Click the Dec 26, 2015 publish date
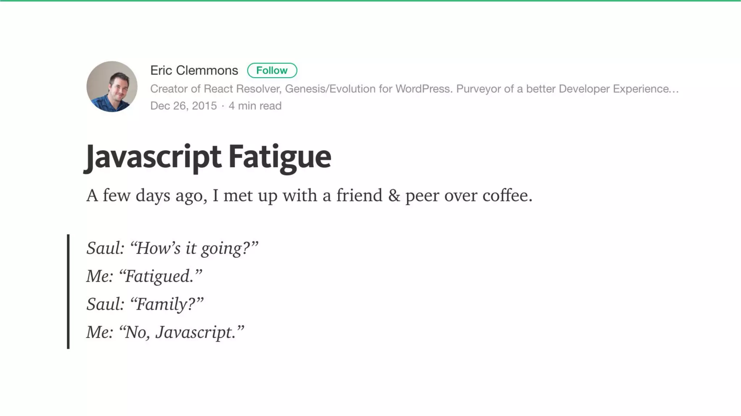This screenshot has width=741, height=416. pos(183,106)
